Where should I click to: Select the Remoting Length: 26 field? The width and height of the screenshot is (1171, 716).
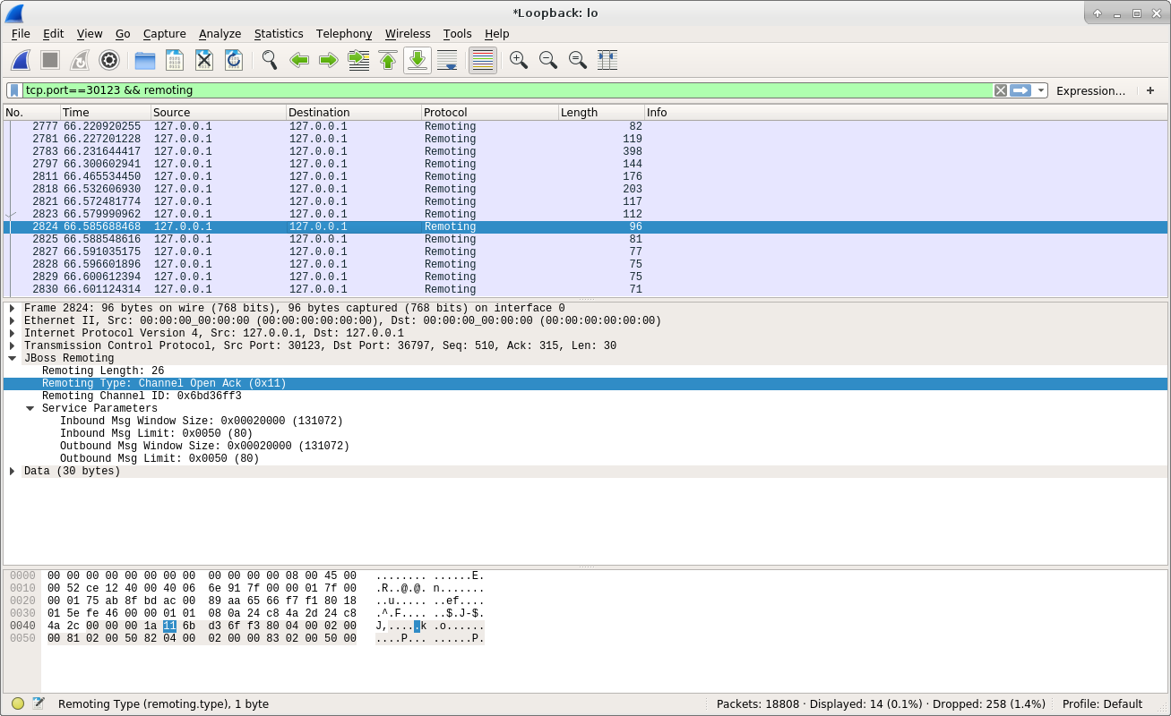click(585, 371)
